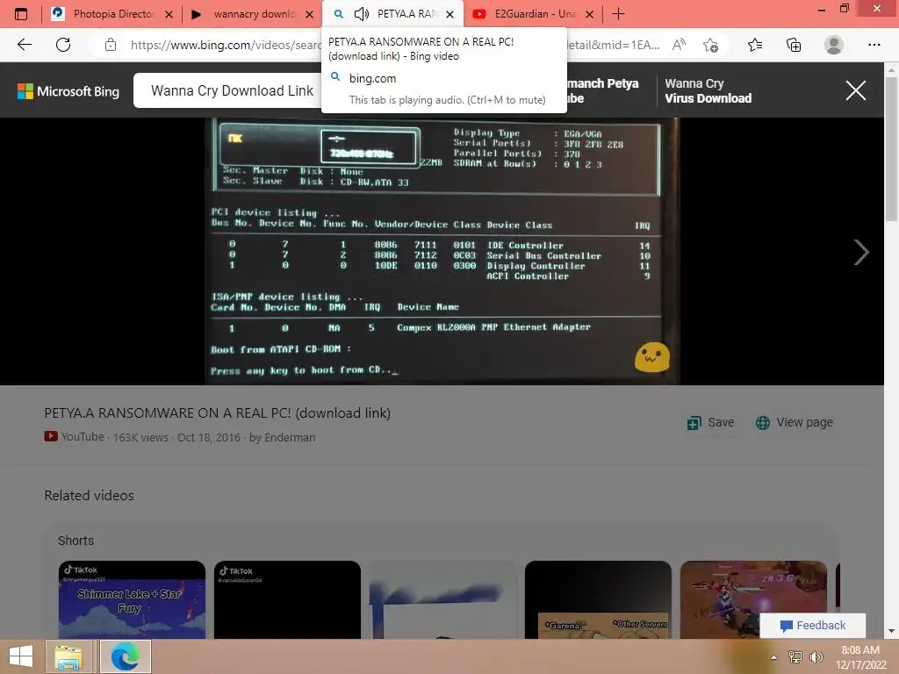Image resolution: width=899 pixels, height=674 pixels.
Task: Close the video detail view with X
Action: 855,90
